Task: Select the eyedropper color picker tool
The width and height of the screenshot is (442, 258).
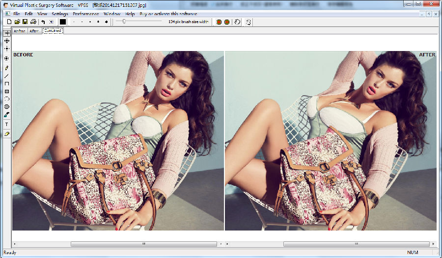Action: click(x=7, y=115)
